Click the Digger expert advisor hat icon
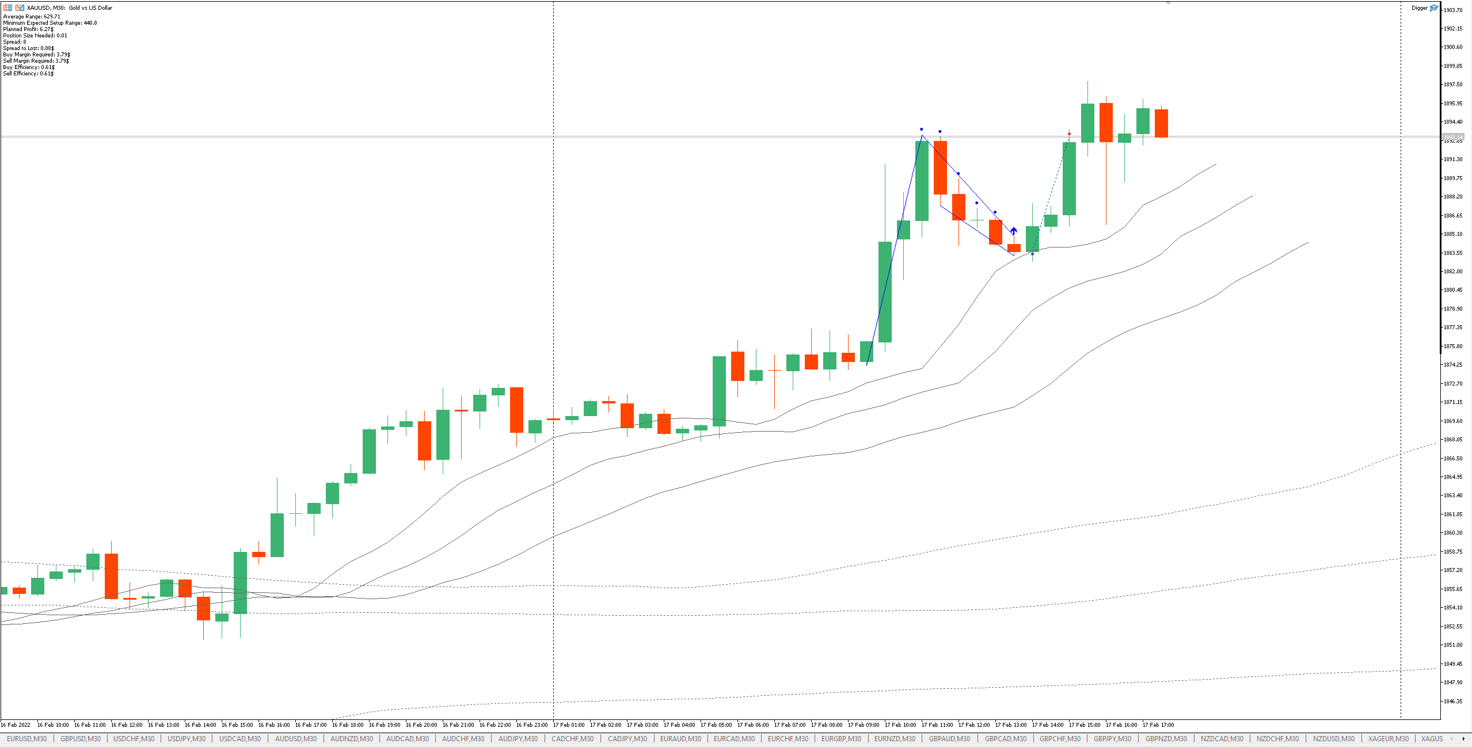 pos(1433,7)
